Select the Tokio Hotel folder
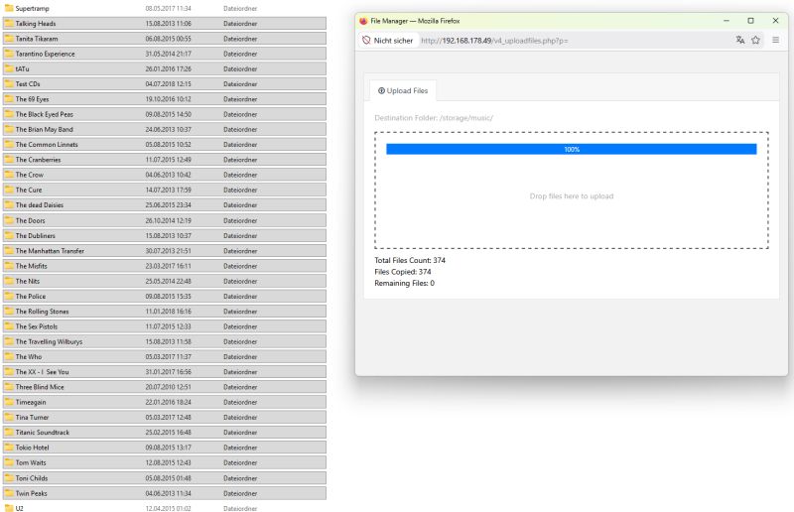794x512 pixels. pyautogui.click(x=36, y=448)
